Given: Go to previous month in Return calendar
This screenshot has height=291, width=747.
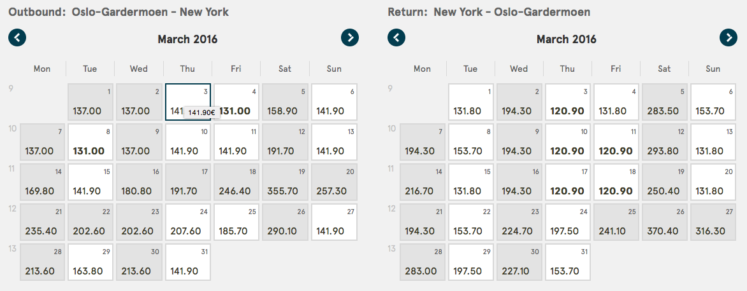Looking at the screenshot, I should pyautogui.click(x=396, y=37).
